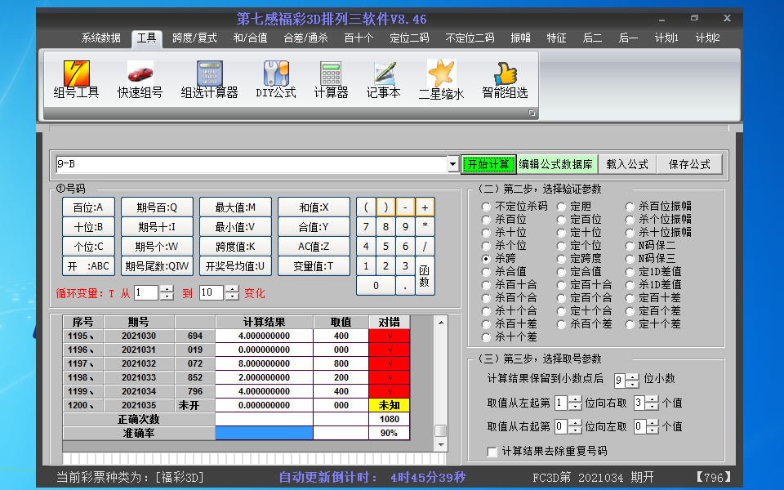The image size is (784, 490).
Task: Click the ribbon panel expand corner icon
Action: coord(532,113)
